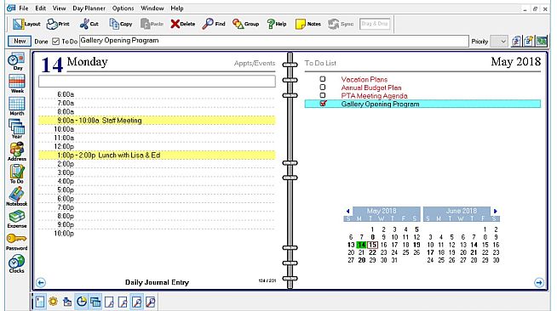Click the Copy toolbar icon
This screenshot has width=557, height=311.
121,24
